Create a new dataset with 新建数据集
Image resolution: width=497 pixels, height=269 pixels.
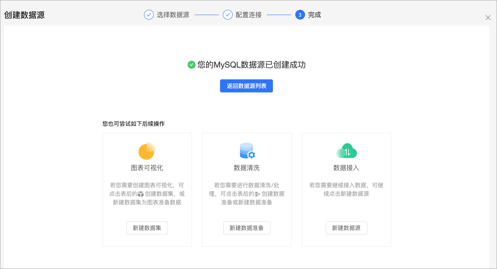(x=147, y=228)
